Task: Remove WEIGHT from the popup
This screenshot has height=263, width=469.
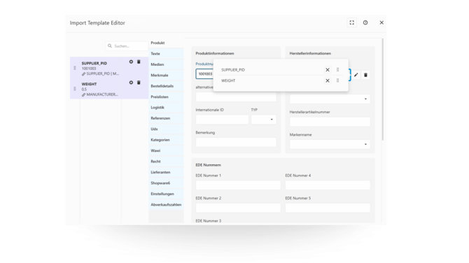Action: point(328,80)
